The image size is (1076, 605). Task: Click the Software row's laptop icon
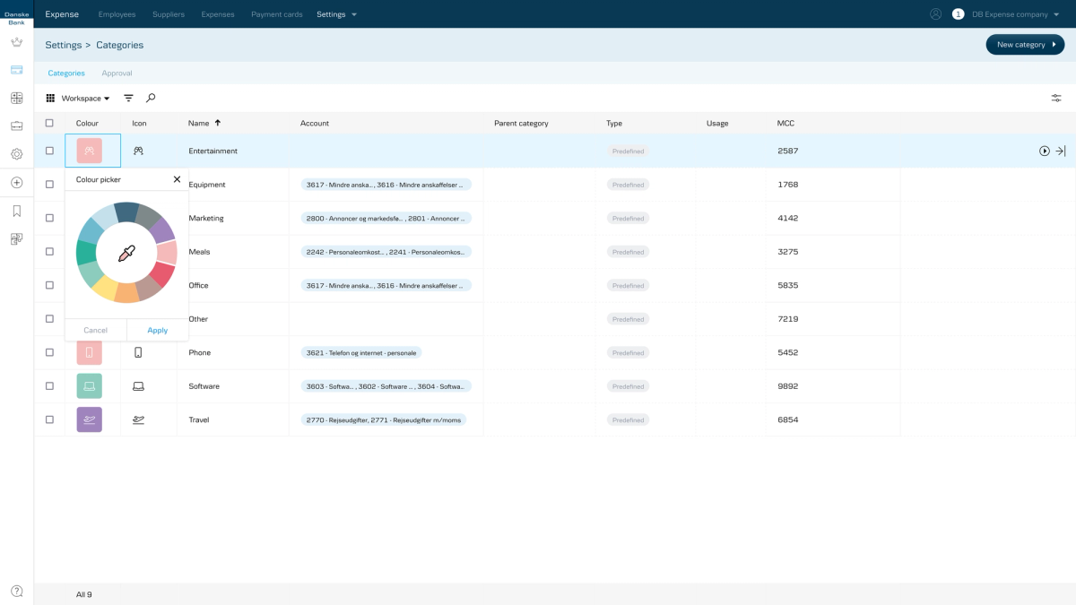[x=138, y=386]
